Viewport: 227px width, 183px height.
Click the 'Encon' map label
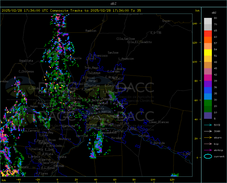[166, 21]
